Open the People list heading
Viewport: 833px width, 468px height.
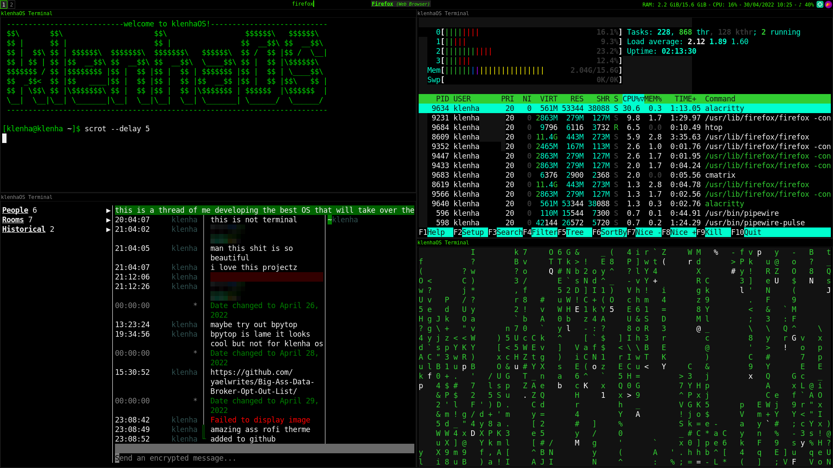(x=15, y=210)
